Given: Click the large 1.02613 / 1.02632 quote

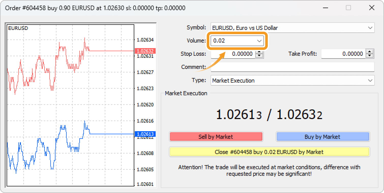Looking at the screenshot, I should point(269,115).
